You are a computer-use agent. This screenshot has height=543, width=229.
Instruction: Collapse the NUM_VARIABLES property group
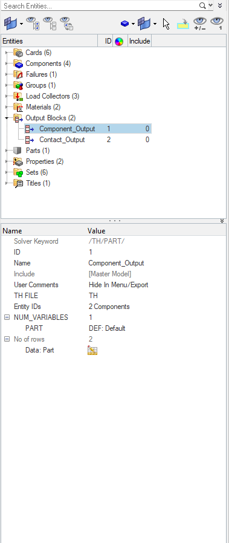click(7, 317)
